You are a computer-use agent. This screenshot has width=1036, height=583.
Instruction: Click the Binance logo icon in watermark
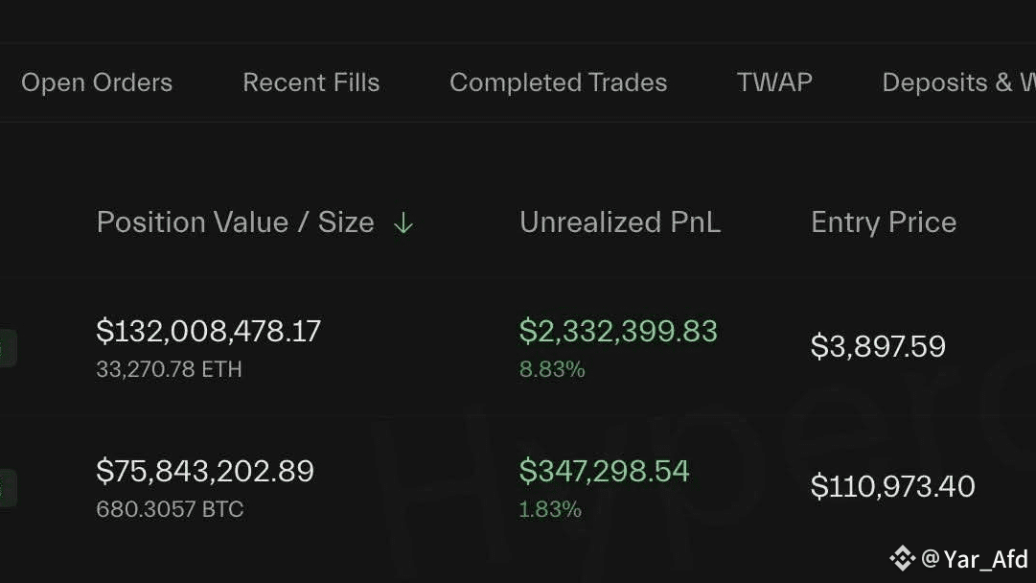pos(902,558)
